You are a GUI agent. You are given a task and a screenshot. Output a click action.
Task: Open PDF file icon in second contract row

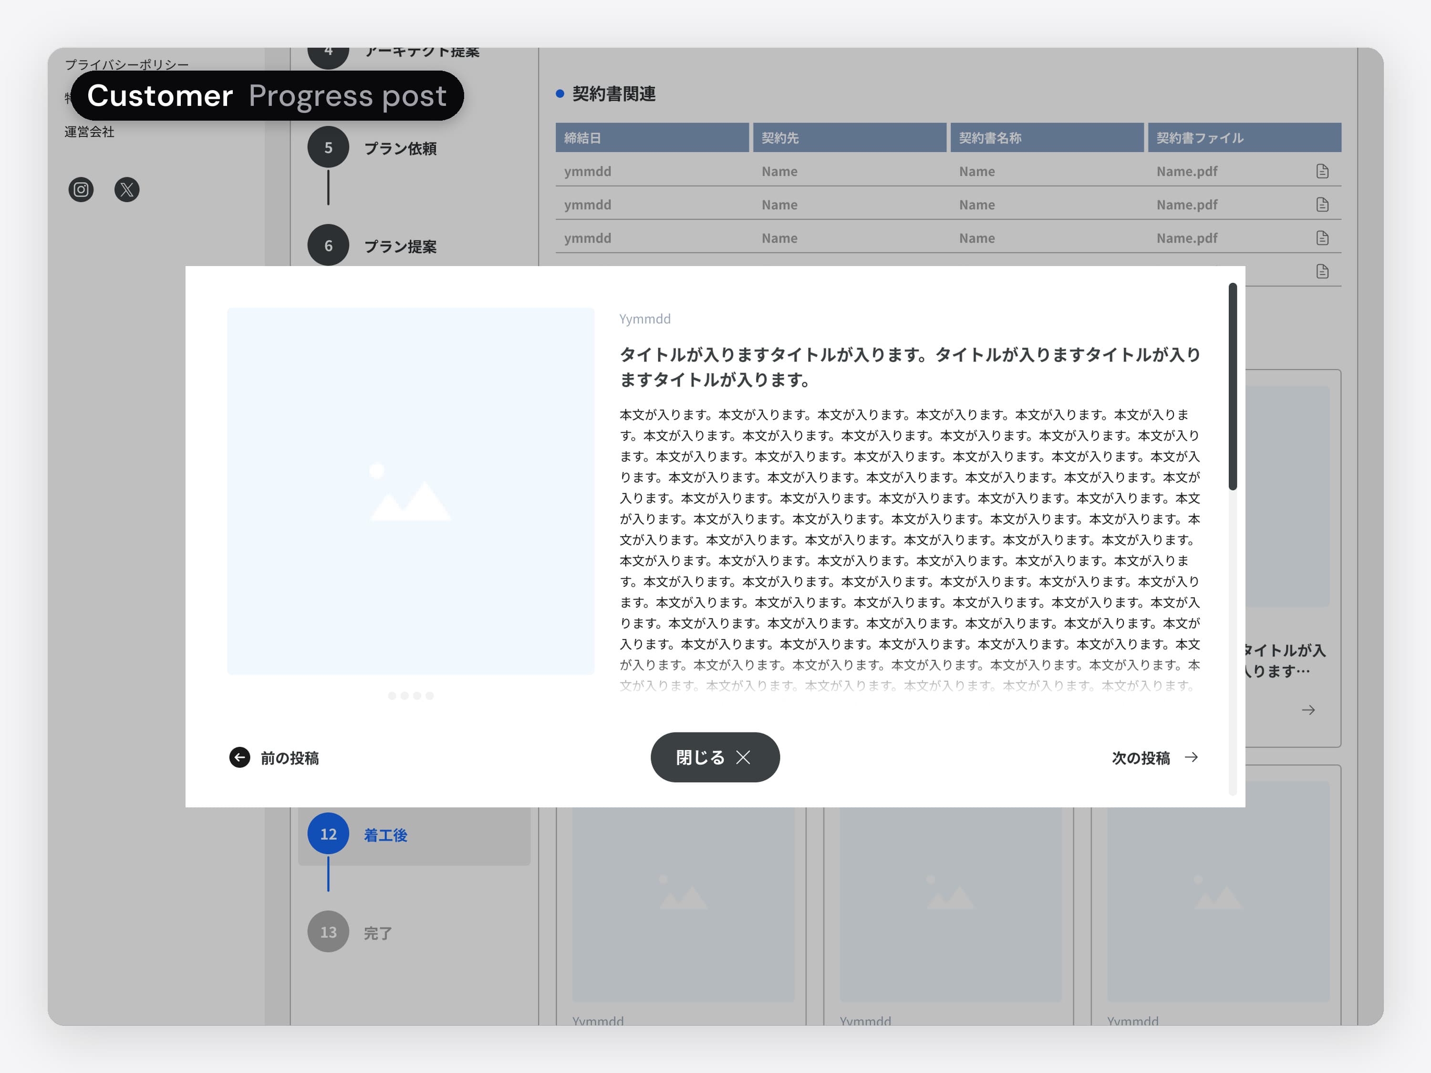coord(1322,205)
